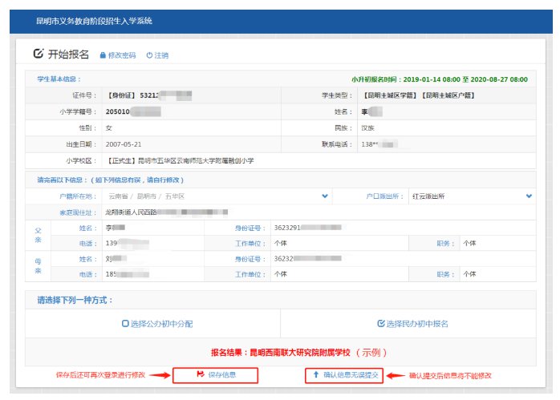Click the father's 电话 phone field
560x400 pixels.
point(160,242)
